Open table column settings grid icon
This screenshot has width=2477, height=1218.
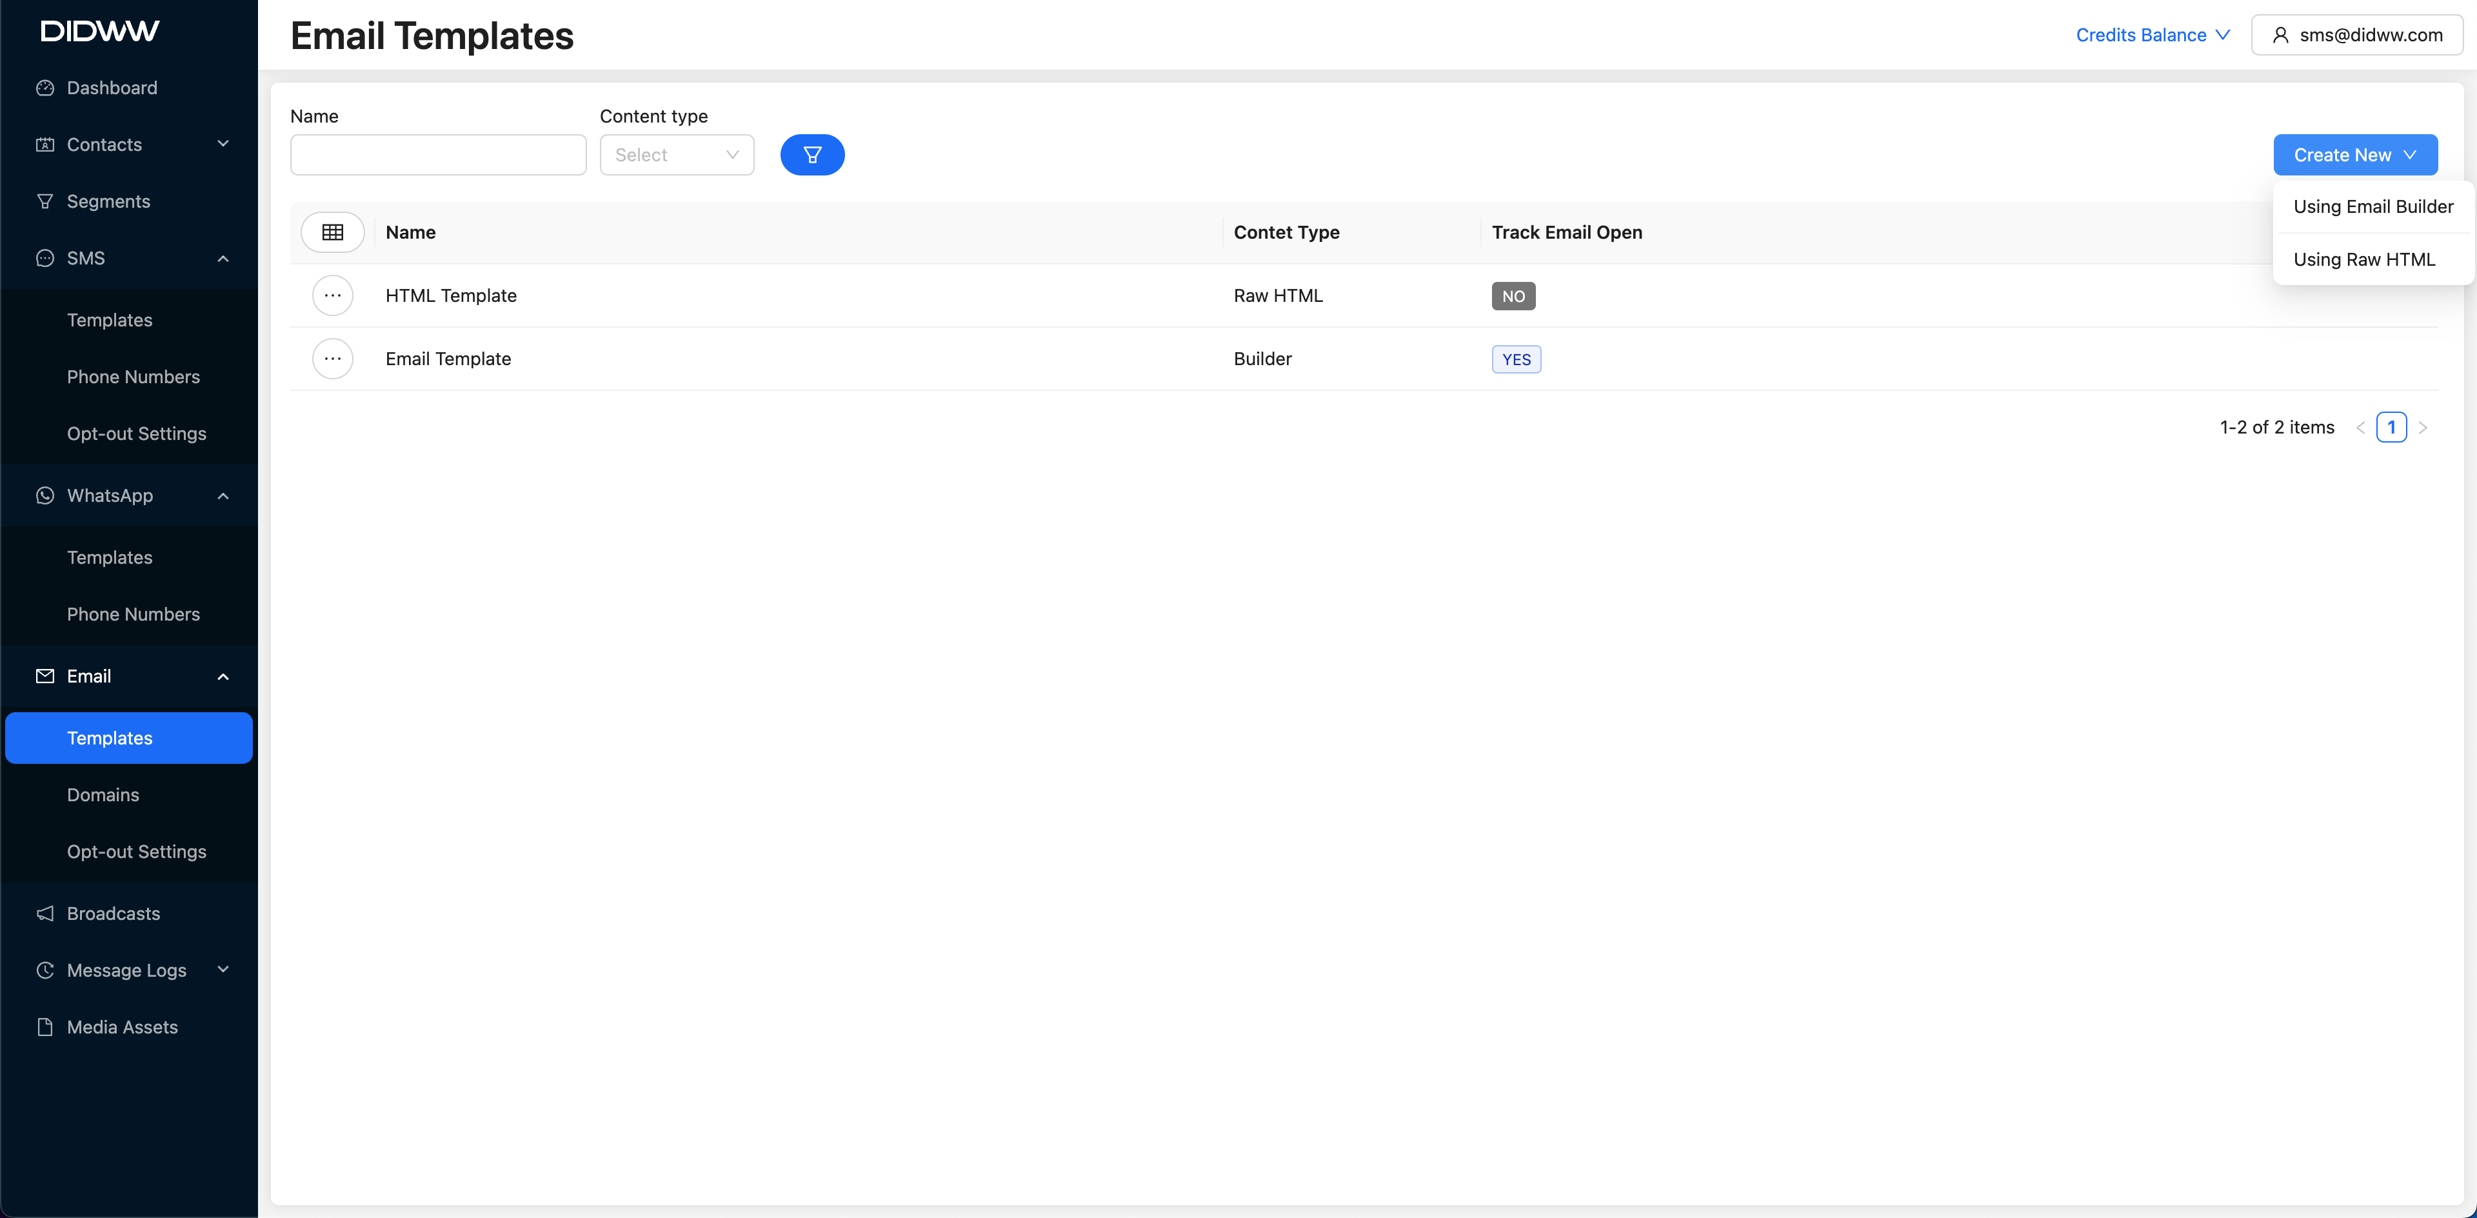(x=333, y=232)
